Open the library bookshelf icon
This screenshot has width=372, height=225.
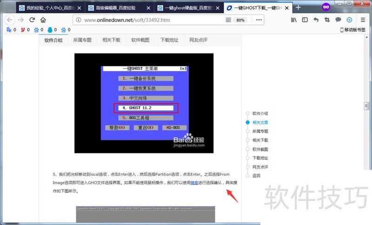(x=294, y=20)
